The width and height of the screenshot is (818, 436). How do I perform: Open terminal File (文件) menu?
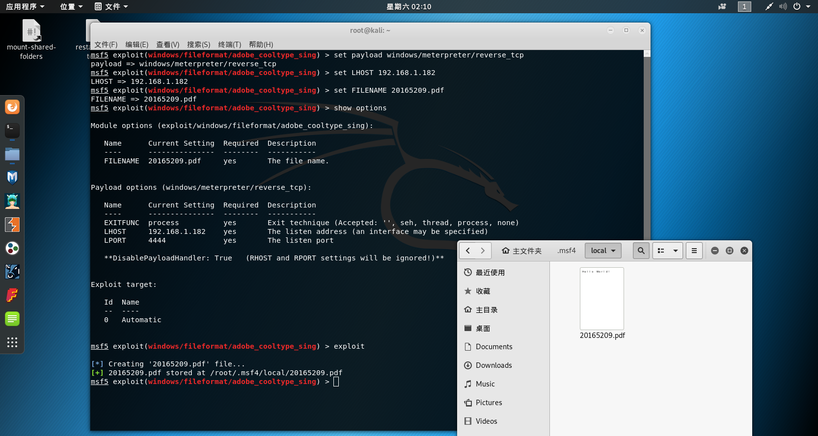pyautogui.click(x=106, y=45)
